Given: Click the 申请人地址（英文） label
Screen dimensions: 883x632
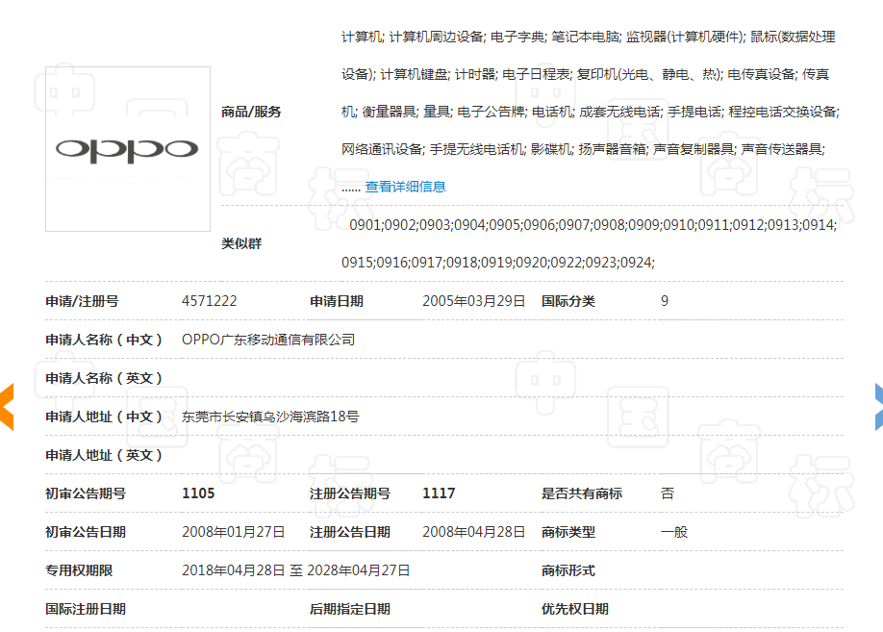Looking at the screenshot, I should 104,455.
